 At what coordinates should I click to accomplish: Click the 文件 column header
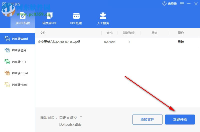(43, 33)
